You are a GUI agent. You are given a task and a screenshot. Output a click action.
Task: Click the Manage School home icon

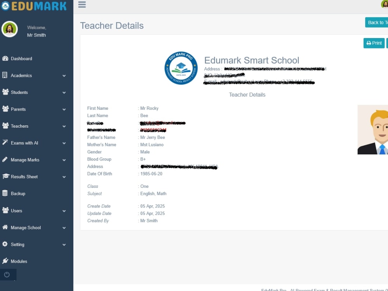click(5, 227)
